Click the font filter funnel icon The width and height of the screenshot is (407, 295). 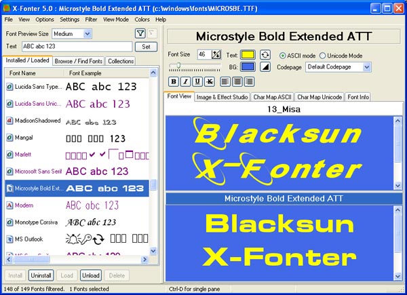coord(140,33)
